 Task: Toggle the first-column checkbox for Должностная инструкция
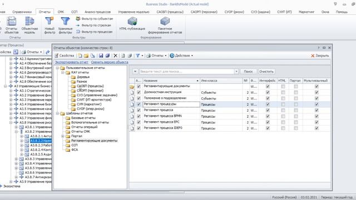pos(139,92)
